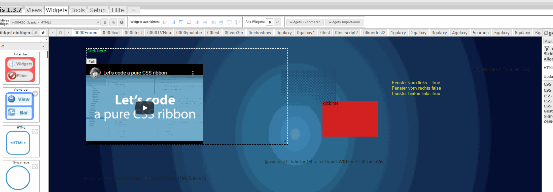
Task: Open the Widgets menu tab
Action: click(57, 10)
